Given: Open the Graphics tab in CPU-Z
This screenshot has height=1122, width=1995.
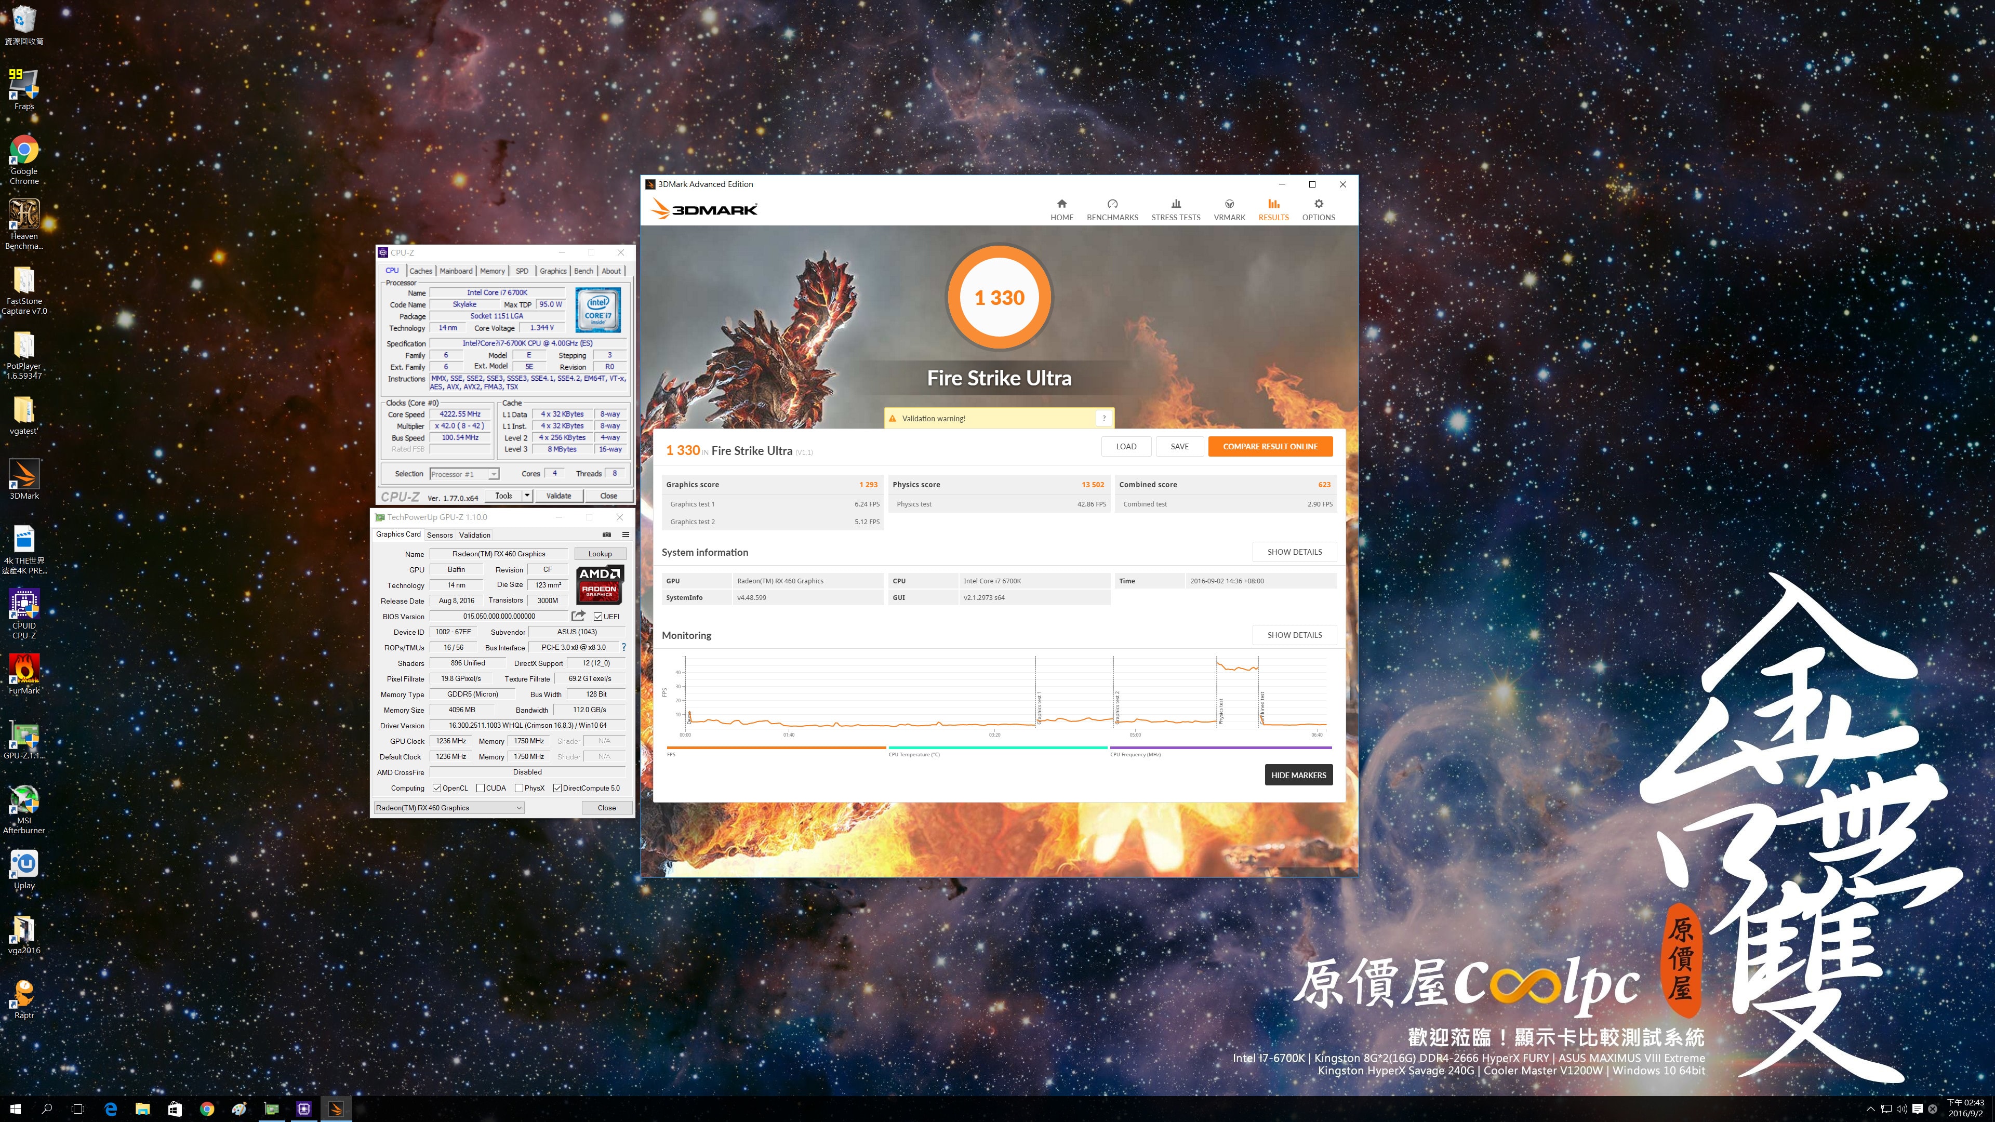Looking at the screenshot, I should [553, 271].
